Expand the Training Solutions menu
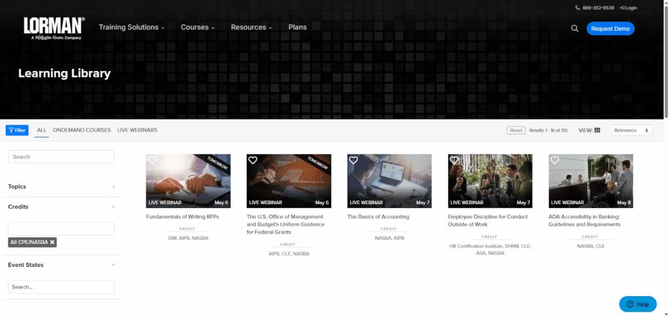Image resolution: width=669 pixels, height=317 pixels. click(x=131, y=27)
